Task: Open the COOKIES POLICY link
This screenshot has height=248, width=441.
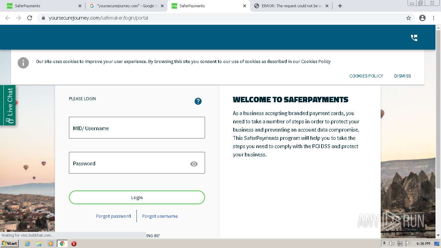Action: [366, 76]
